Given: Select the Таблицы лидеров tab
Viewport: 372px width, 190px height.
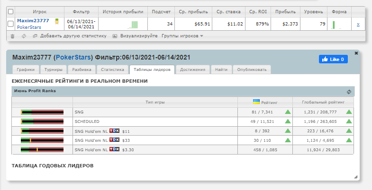Looking at the screenshot, I should [x=152, y=69].
